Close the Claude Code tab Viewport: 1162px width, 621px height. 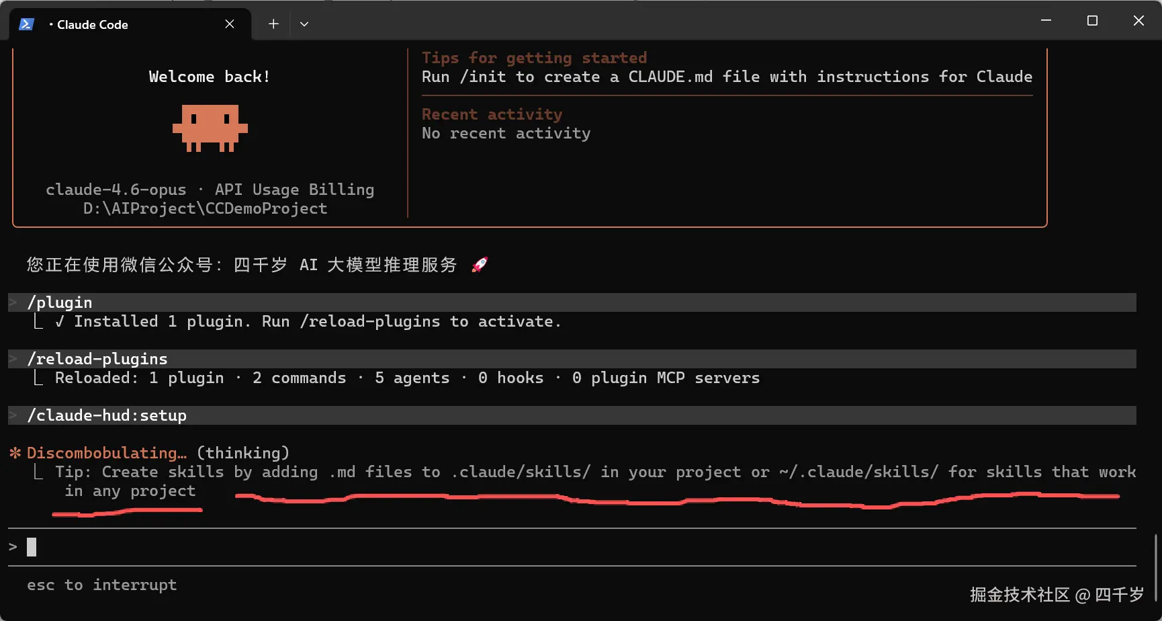point(230,24)
